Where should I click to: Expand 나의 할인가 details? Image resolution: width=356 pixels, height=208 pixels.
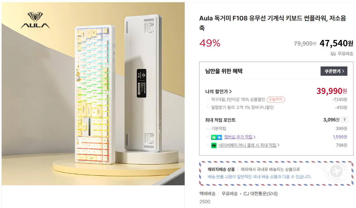pyautogui.click(x=219, y=91)
